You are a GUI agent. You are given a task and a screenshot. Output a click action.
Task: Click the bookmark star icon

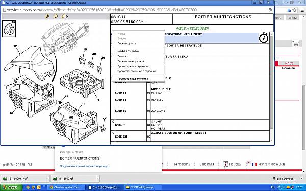(x=294, y=10)
